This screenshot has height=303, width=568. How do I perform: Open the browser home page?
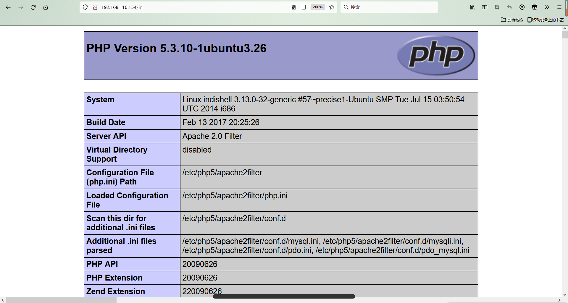[x=46, y=7]
